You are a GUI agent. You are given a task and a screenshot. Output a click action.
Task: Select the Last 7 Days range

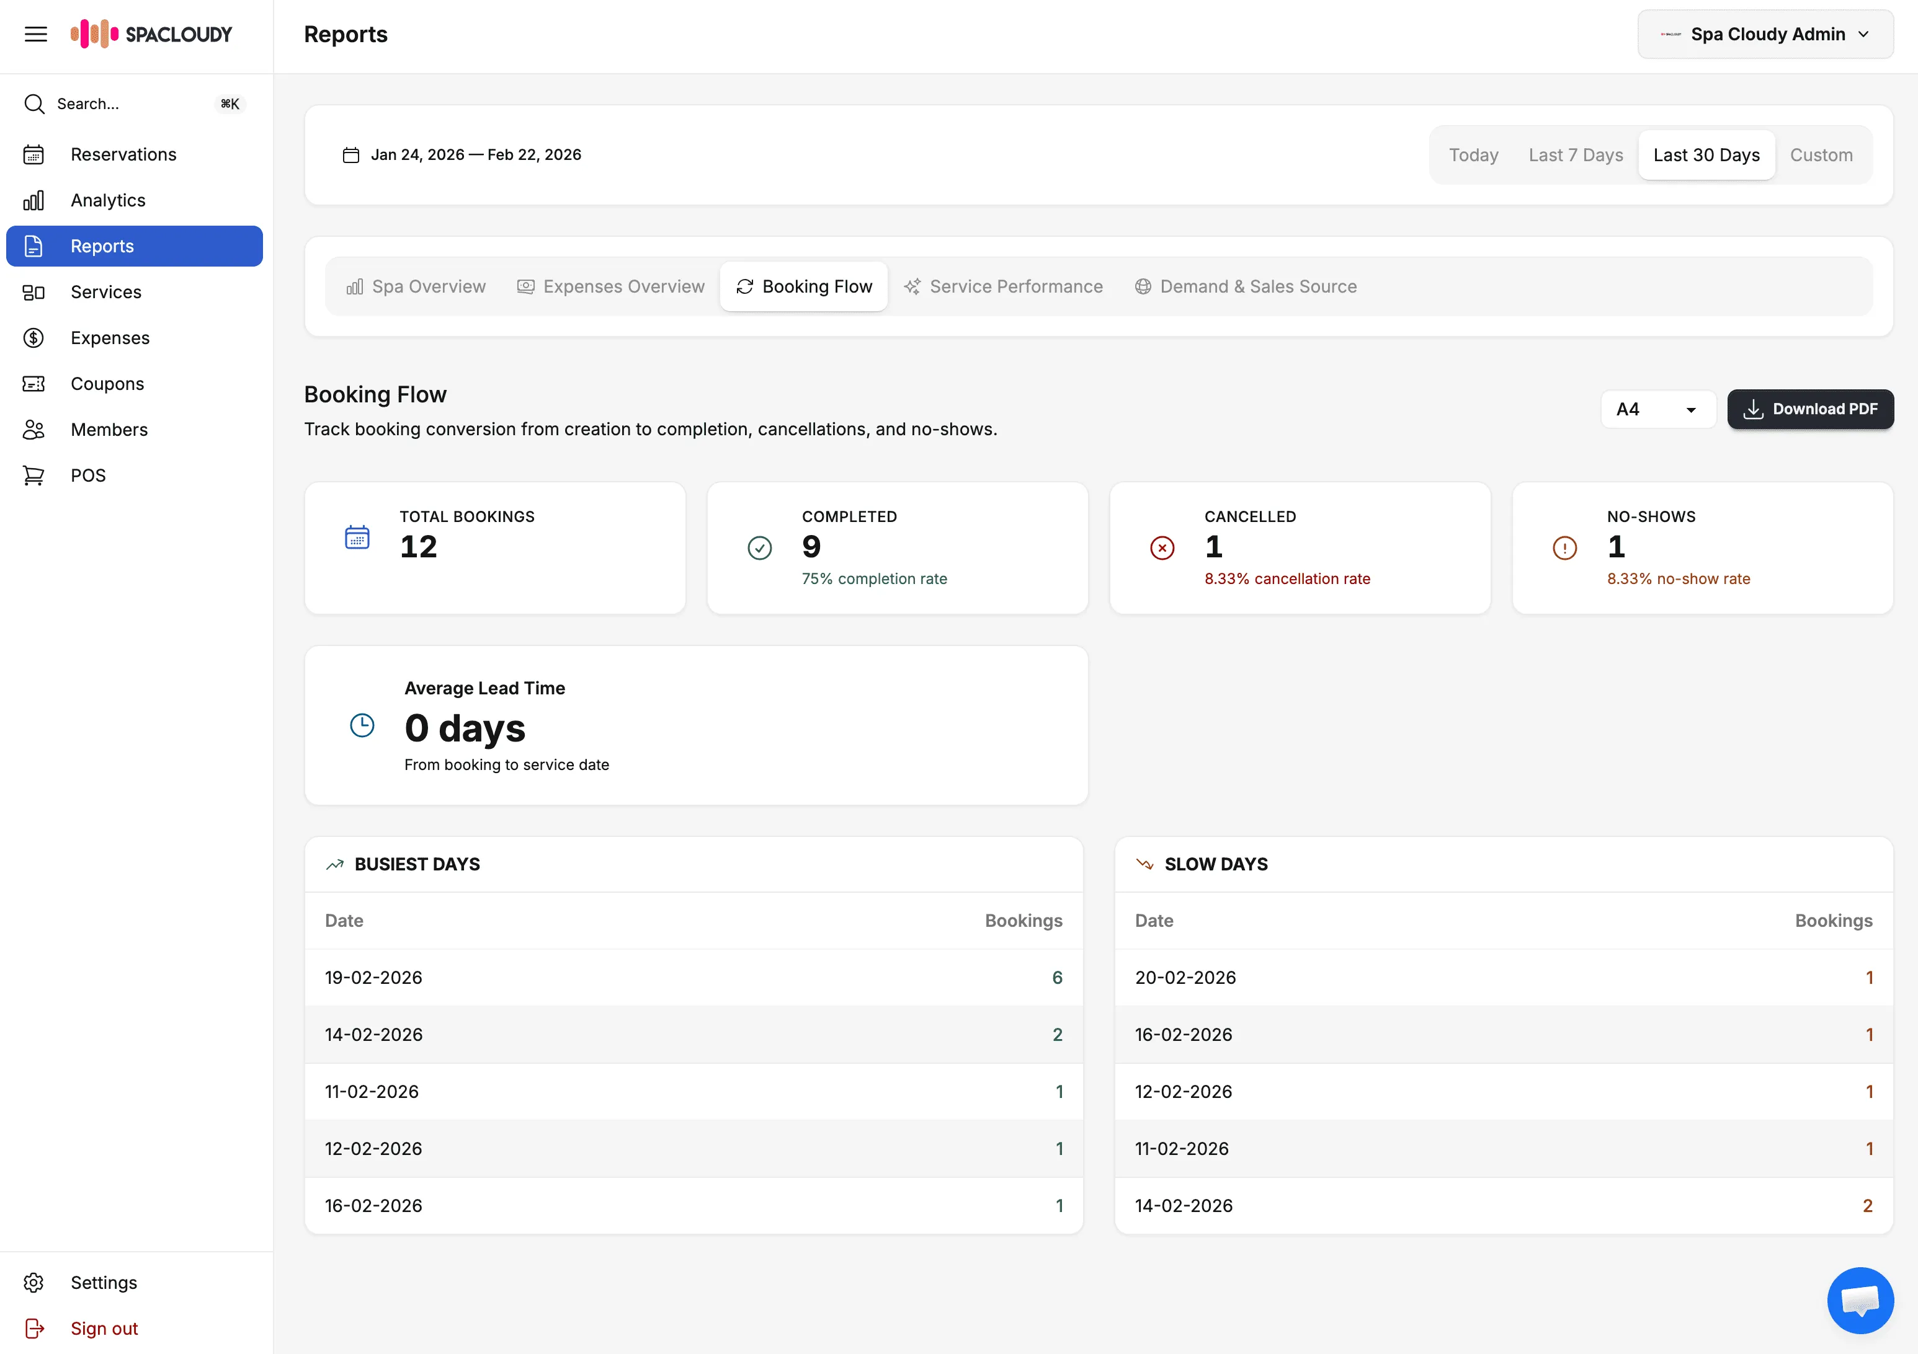1576,155
